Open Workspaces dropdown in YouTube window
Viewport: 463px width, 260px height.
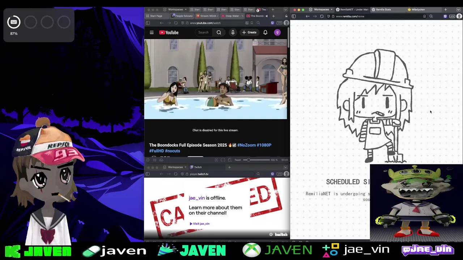coord(175,9)
